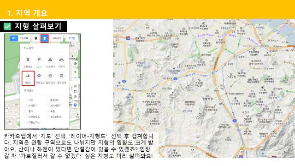Switch to the 스카이뷰 skyview tab
This screenshot has width=295, height=166.
(x=24, y=38)
